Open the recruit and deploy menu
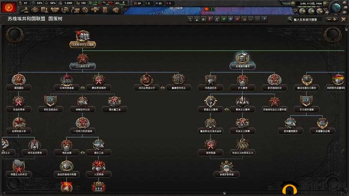The width and height of the screenshot is (349, 196). tap(95, 9)
